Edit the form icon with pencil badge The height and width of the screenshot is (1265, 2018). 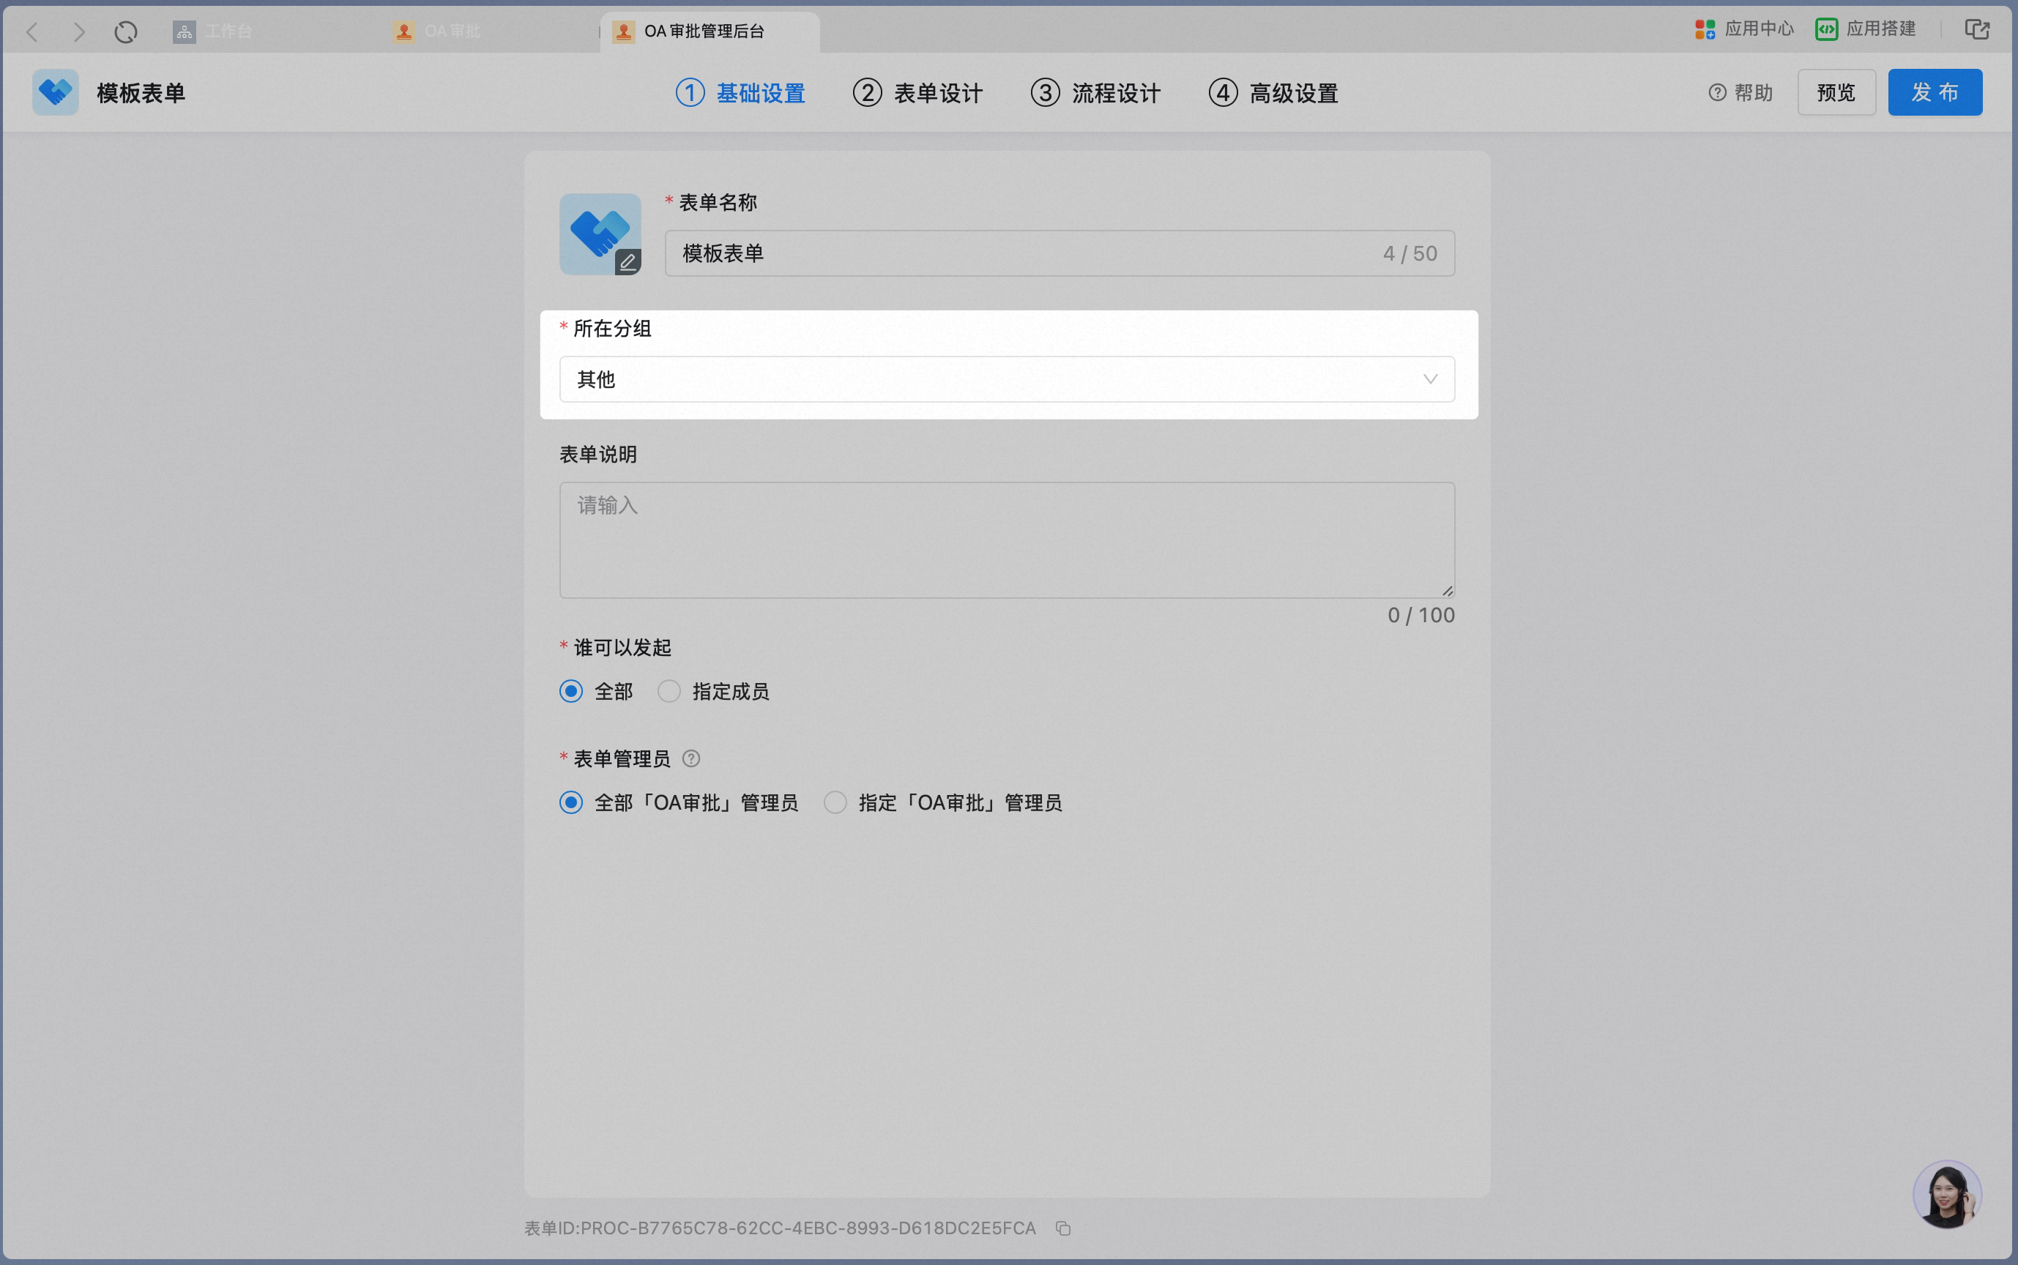[600, 234]
